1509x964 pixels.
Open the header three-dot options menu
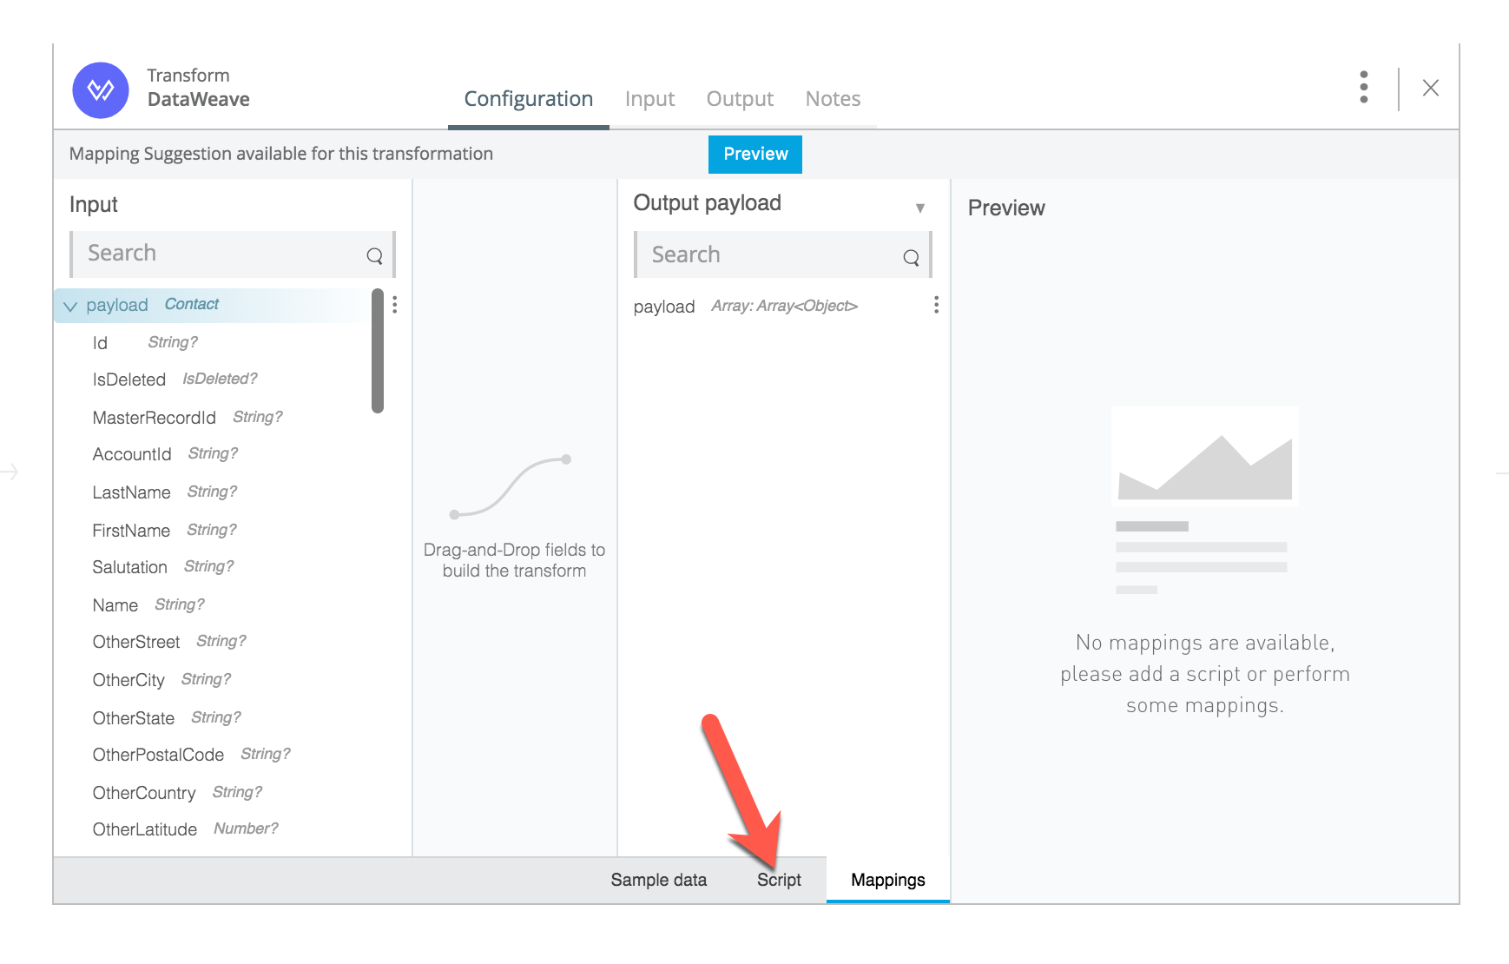[x=1364, y=88]
